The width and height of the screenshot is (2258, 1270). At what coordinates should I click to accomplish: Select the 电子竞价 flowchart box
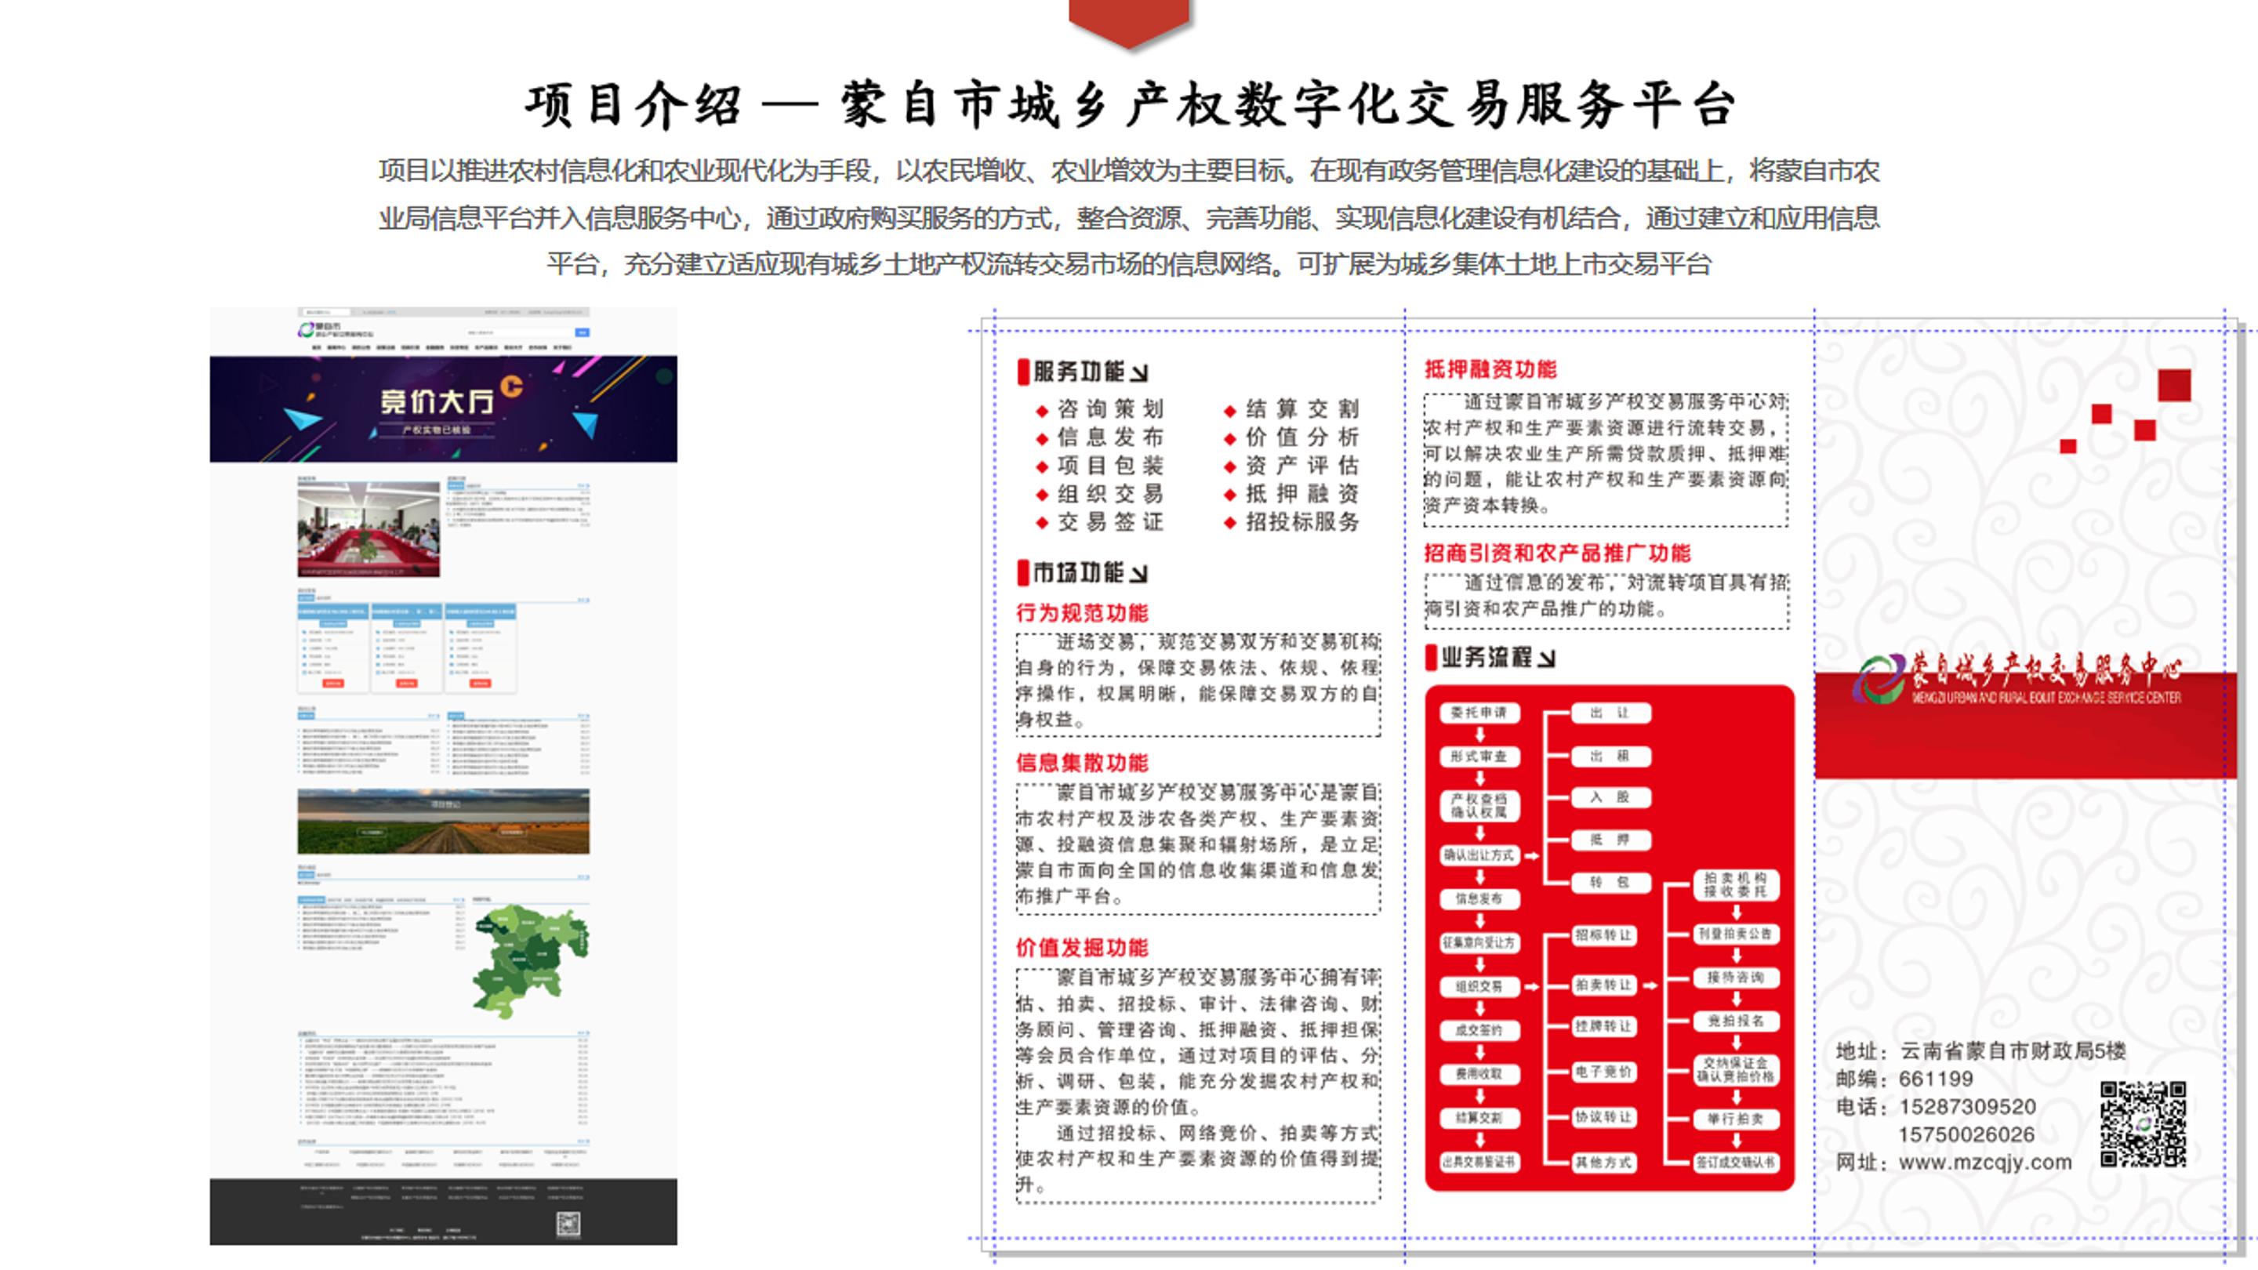click(x=1603, y=1072)
